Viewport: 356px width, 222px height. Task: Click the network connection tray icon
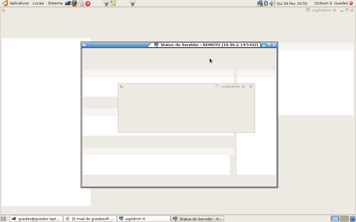(x=260, y=3)
